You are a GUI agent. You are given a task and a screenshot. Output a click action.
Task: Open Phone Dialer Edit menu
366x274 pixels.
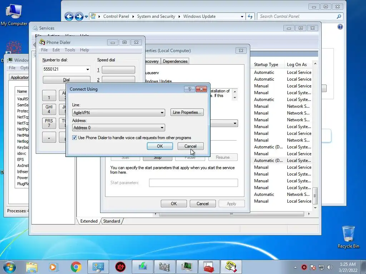pos(56,50)
